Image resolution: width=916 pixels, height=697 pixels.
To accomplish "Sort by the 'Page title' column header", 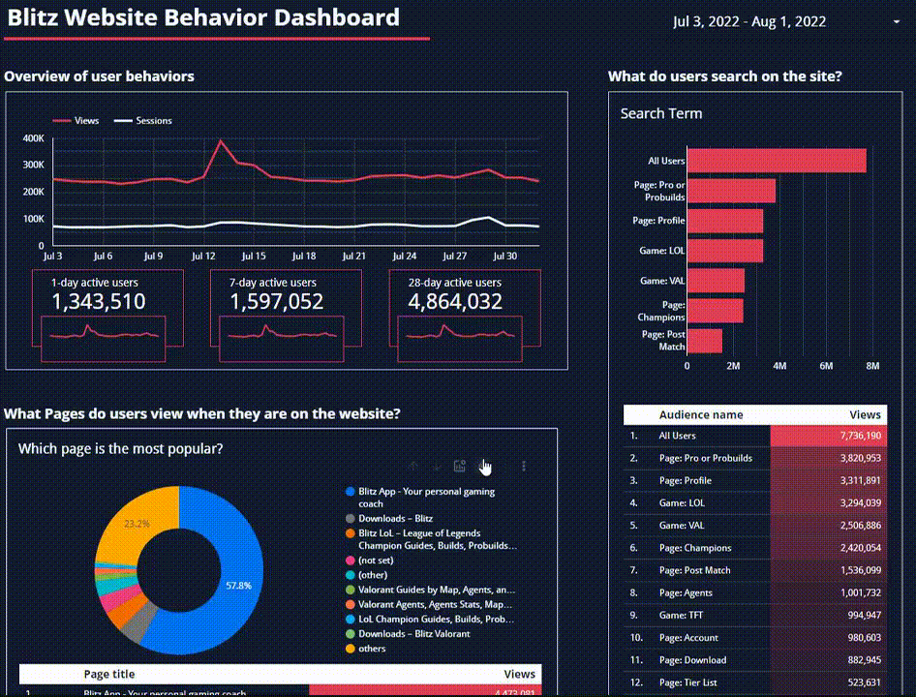I will [109, 674].
